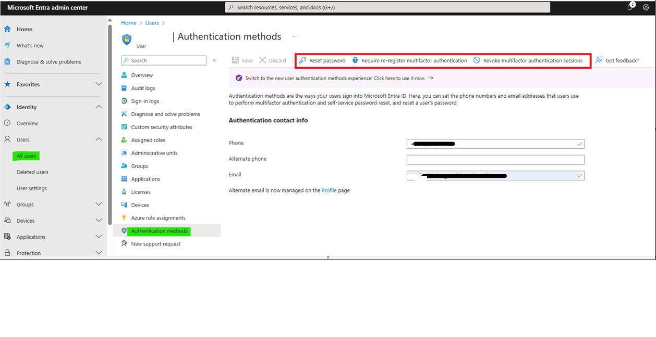656x337 pixels.
Task: Click the Email field
Action: click(x=495, y=176)
